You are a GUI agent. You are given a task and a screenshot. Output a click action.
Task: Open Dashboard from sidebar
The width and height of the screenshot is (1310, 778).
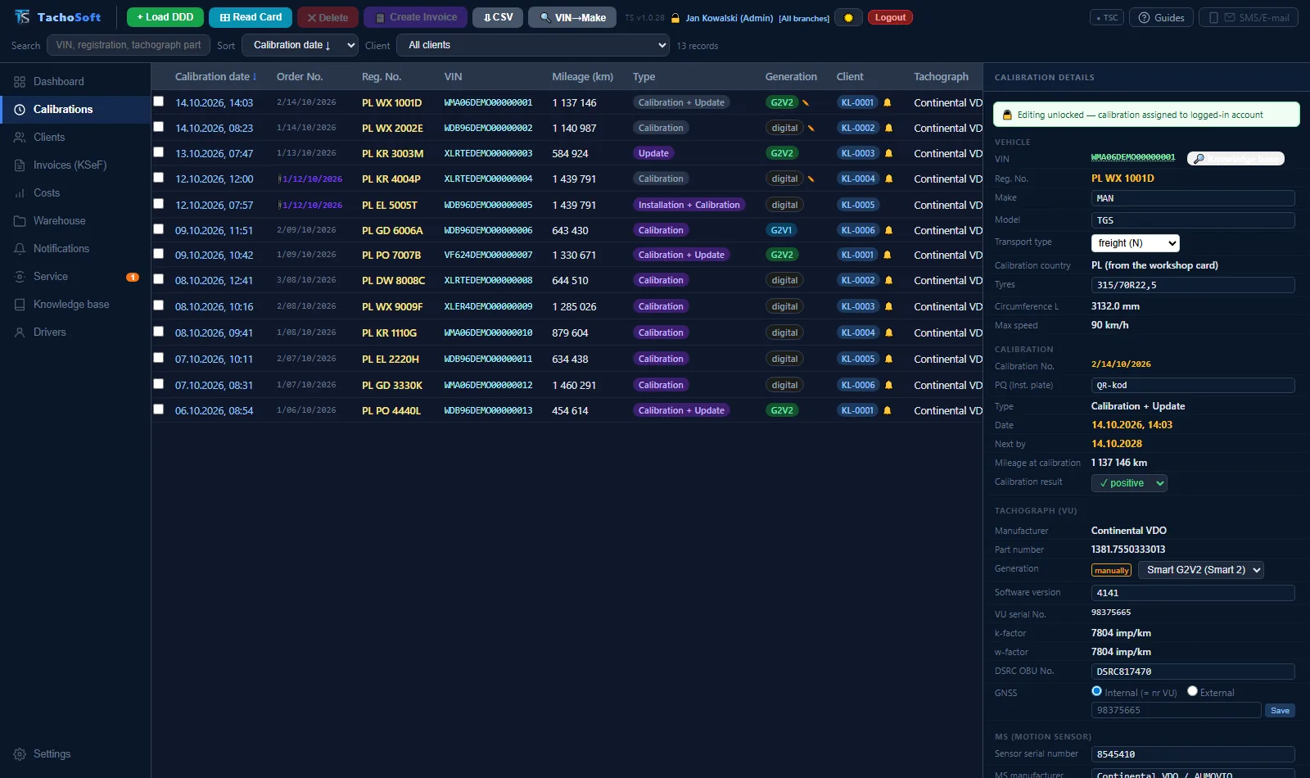pos(75,81)
